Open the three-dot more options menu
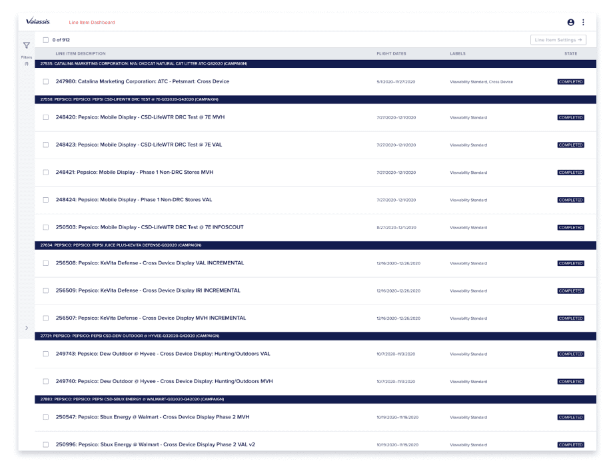The width and height of the screenshot is (615, 467). coord(583,23)
